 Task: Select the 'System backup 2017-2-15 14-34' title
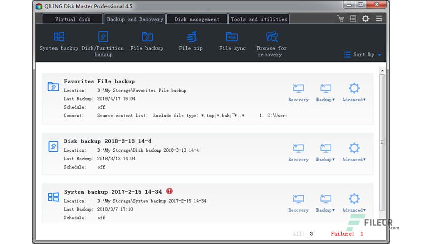[113, 192]
